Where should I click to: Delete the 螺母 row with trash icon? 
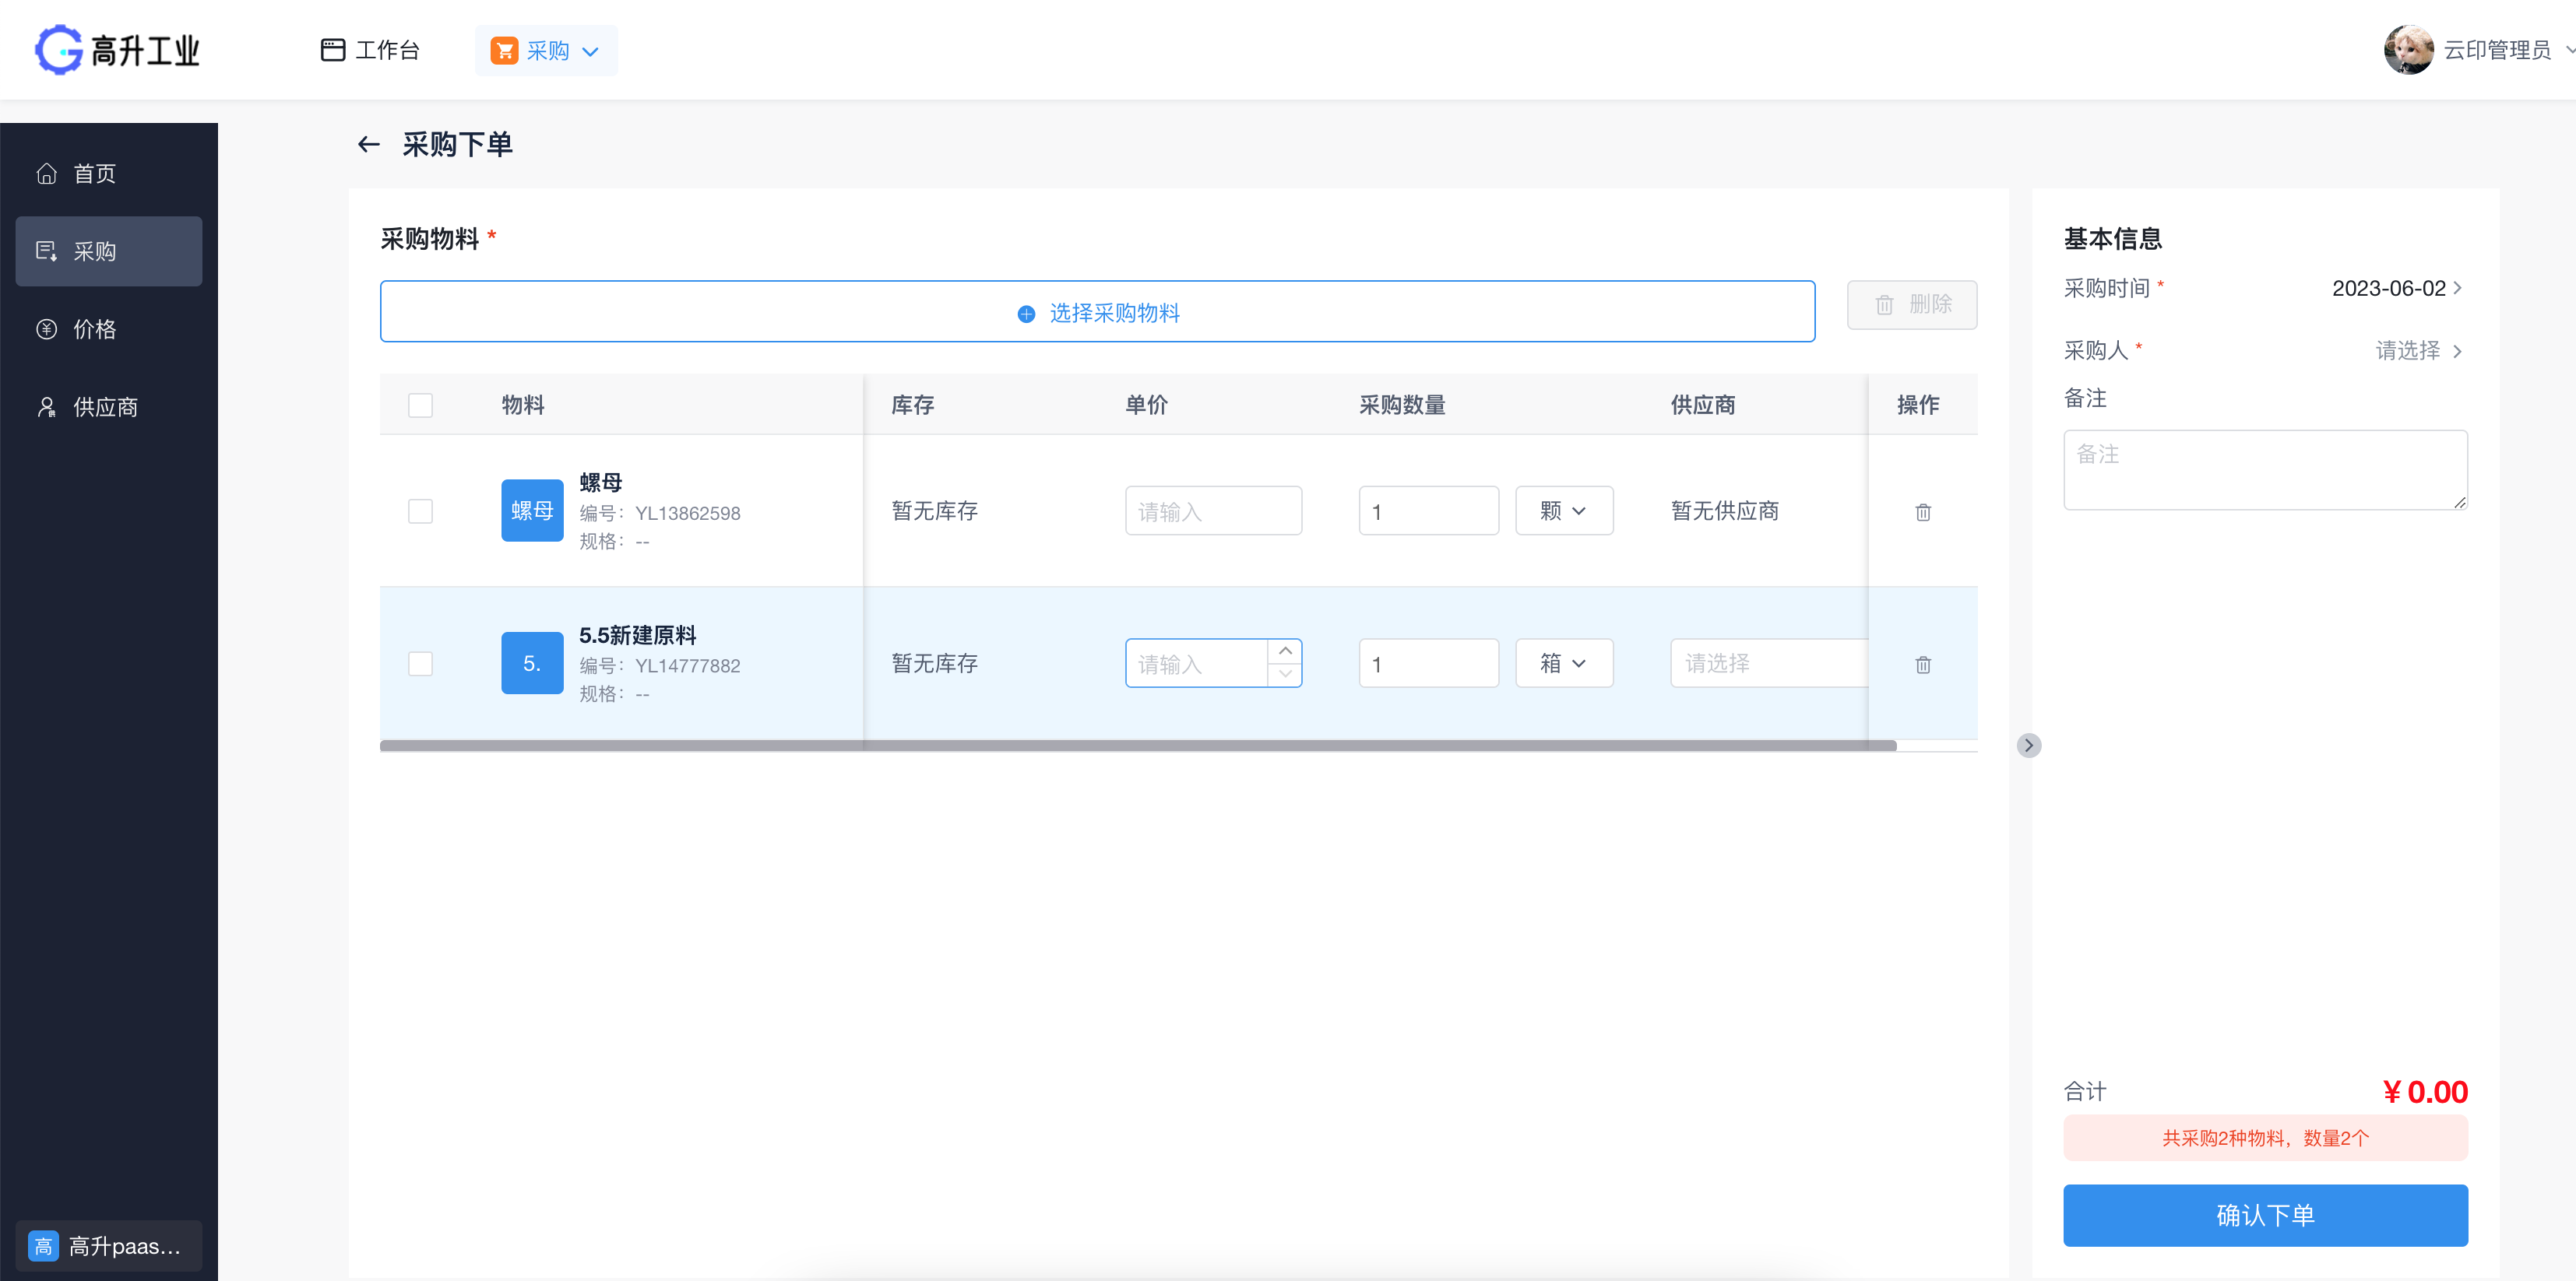(1922, 511)
